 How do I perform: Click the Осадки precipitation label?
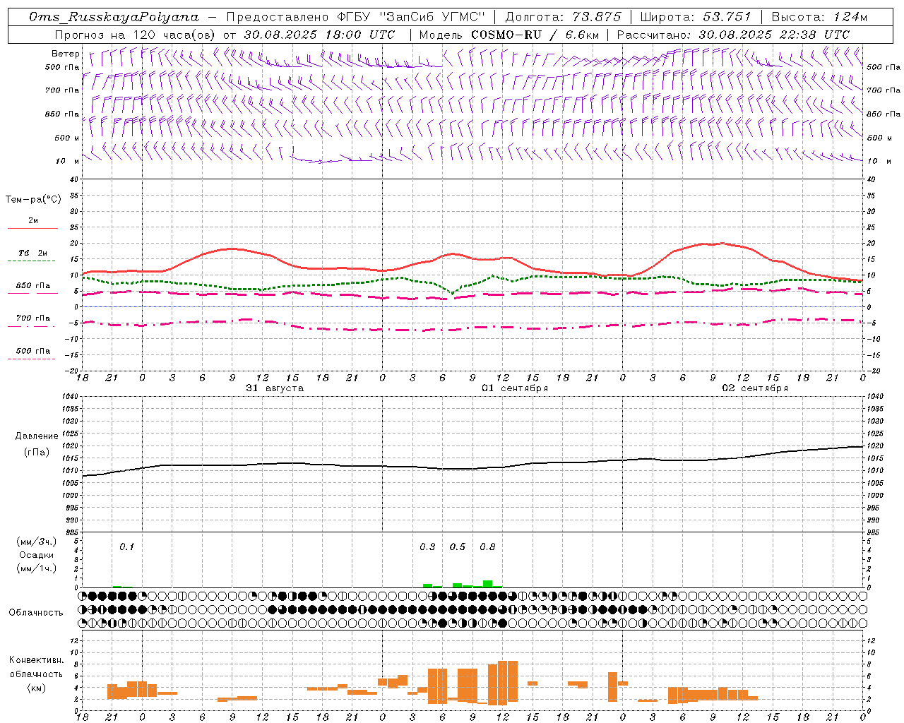point(37,555)
